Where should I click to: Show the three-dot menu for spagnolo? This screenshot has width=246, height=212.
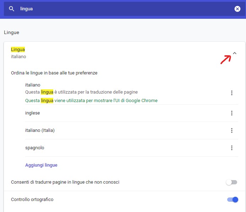pyautogui.click(x=231, y=148)
